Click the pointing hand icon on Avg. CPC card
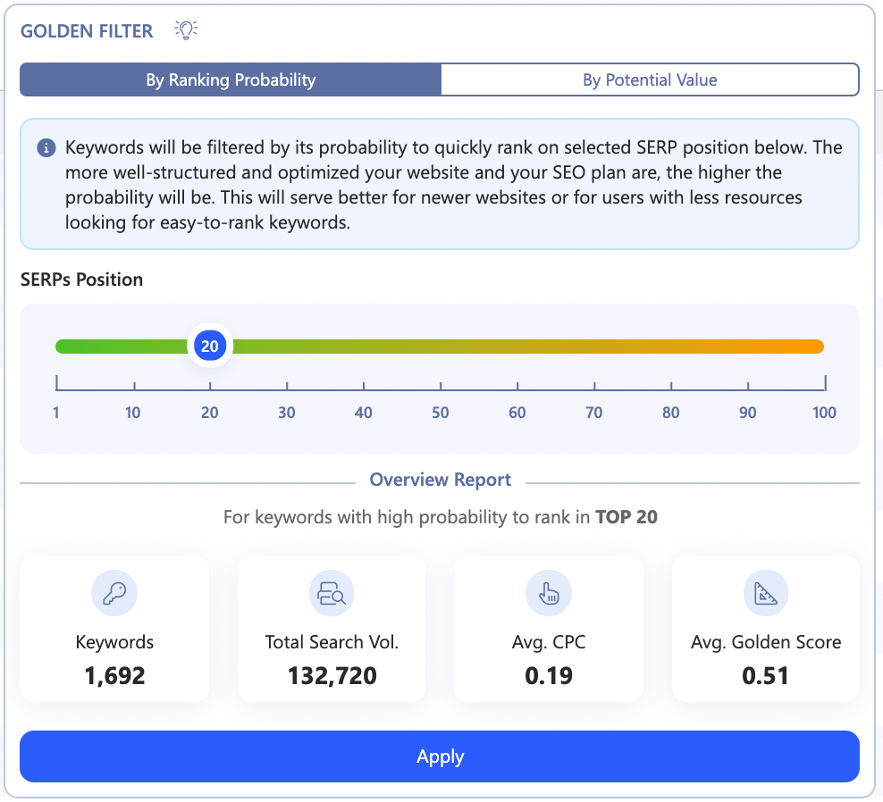Screen dimensions: 883x802 pos(548,592)
